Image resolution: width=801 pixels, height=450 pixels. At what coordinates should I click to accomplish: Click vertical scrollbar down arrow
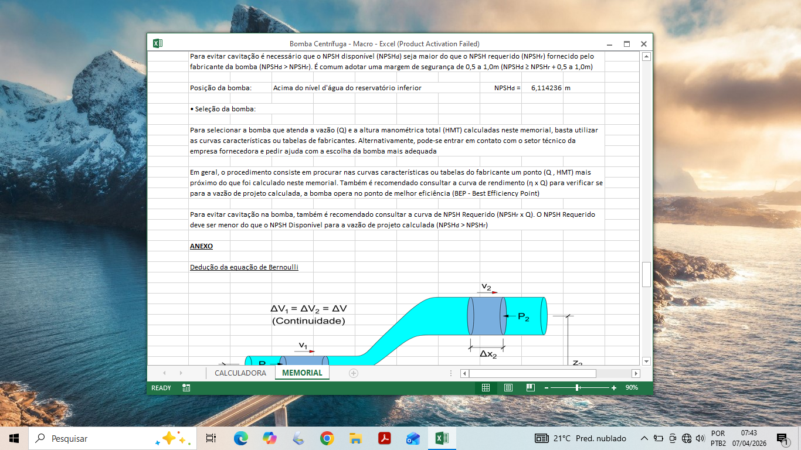646,361
